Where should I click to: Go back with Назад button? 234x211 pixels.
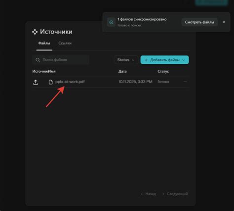coord(148,194)
